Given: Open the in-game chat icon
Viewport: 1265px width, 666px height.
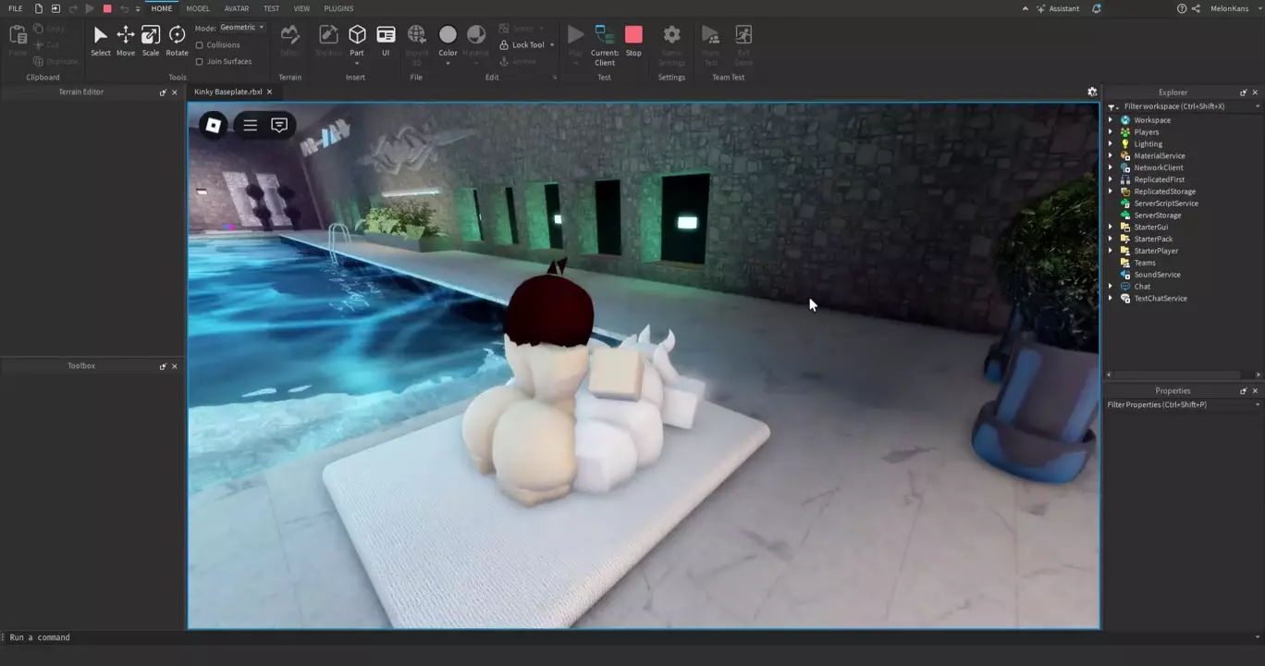Looking at the screenshot, I should click(279, 125).
